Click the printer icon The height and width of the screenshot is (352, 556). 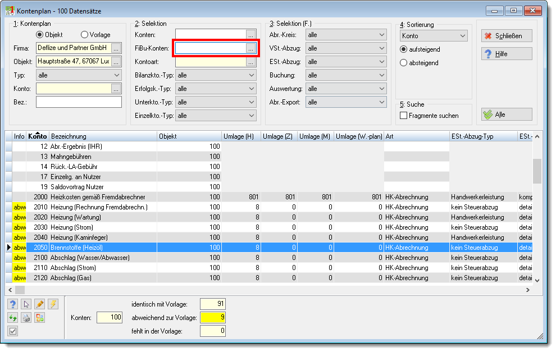tap(26, 318)
